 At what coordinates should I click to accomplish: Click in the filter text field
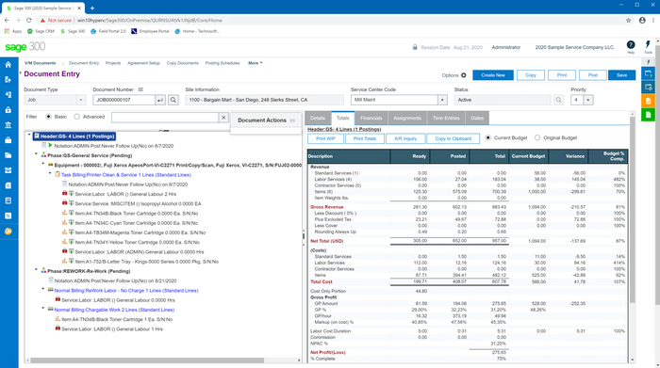point(165,118)
